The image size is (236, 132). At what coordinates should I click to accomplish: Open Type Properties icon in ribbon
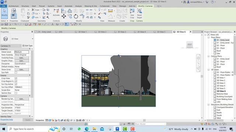point(14,11)
